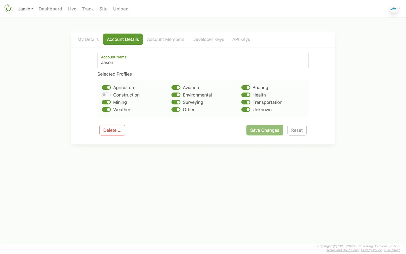Turn off the Health profile switch
Screen dimensions: 406x254
pos(246,95)
